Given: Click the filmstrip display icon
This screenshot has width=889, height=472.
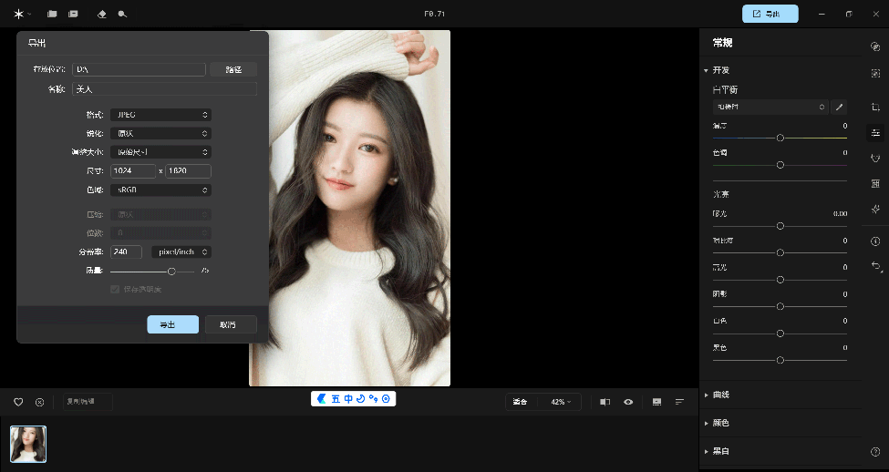Looking at the screenshot, I should [657, 402].
